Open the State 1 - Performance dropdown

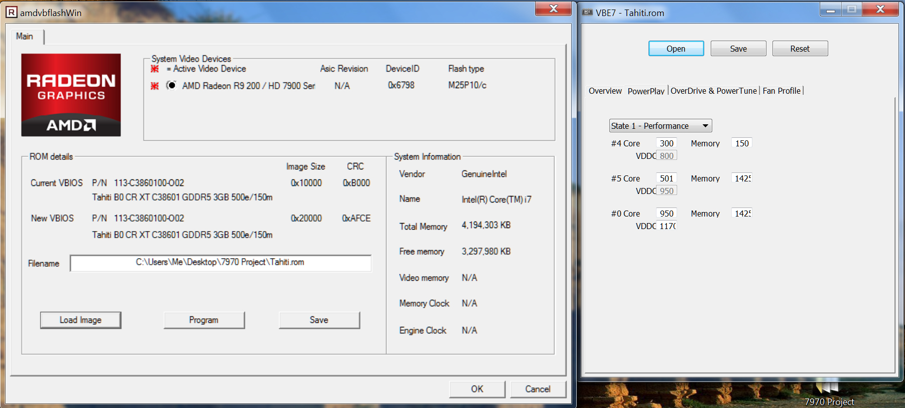click(x=660, y=126)
